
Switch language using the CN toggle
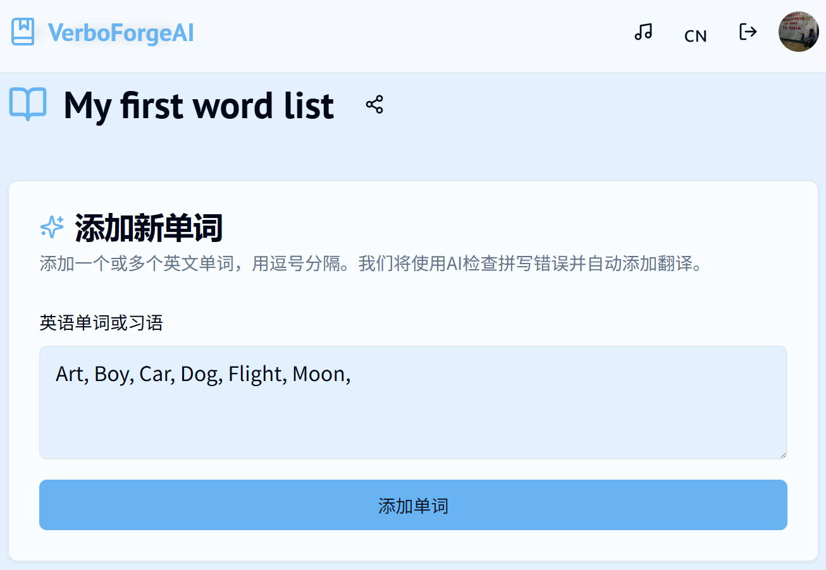(x=695, y=36)
